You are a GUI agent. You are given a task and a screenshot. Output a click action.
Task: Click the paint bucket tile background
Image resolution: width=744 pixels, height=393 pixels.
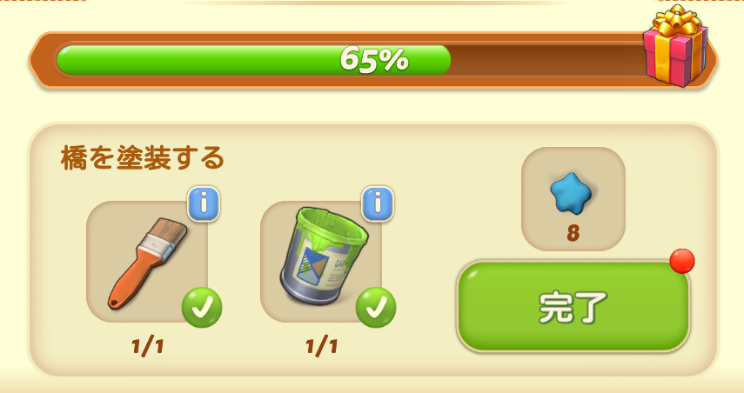pyautogui.click(x=321, y=262)
